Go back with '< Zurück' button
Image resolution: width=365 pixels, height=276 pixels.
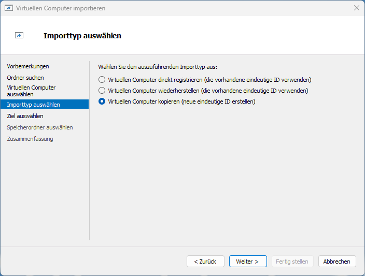coord(205,262)
